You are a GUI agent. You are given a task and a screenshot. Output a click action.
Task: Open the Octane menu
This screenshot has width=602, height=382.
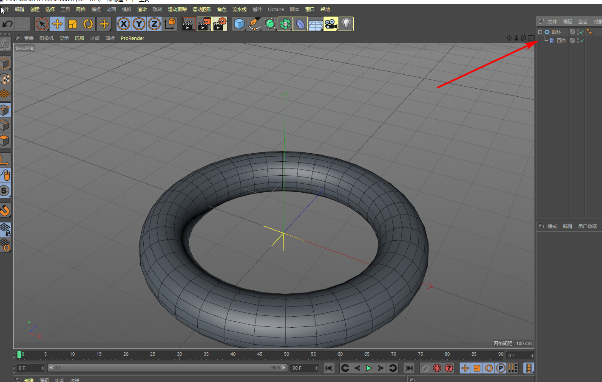click(276, 9)
